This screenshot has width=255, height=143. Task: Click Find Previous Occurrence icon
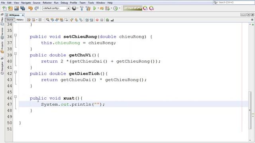pyautogui.click(x=52, y=20)
